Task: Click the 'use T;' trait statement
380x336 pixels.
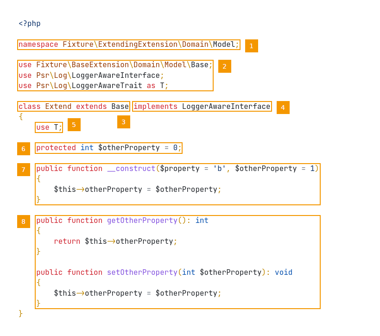Action: [x=49, y=127]
